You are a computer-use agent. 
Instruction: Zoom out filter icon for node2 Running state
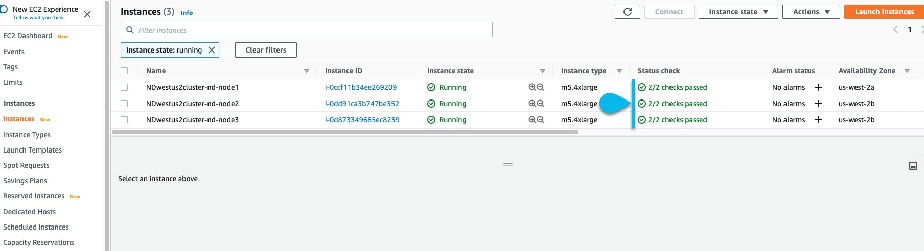click(540, 104)
